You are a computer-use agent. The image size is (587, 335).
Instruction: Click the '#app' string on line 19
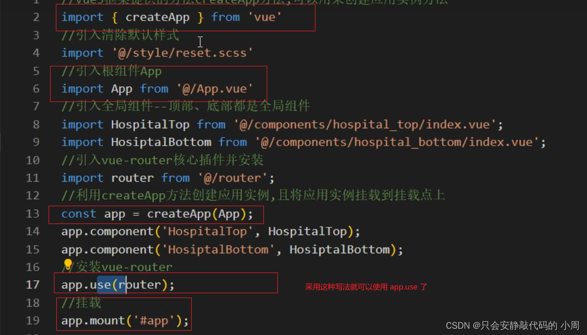pos(154,321)
